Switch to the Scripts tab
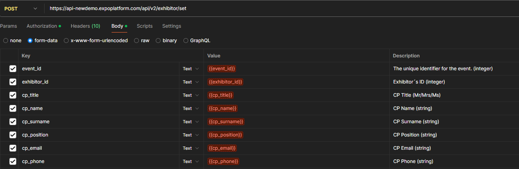 [x=145, y=26]
